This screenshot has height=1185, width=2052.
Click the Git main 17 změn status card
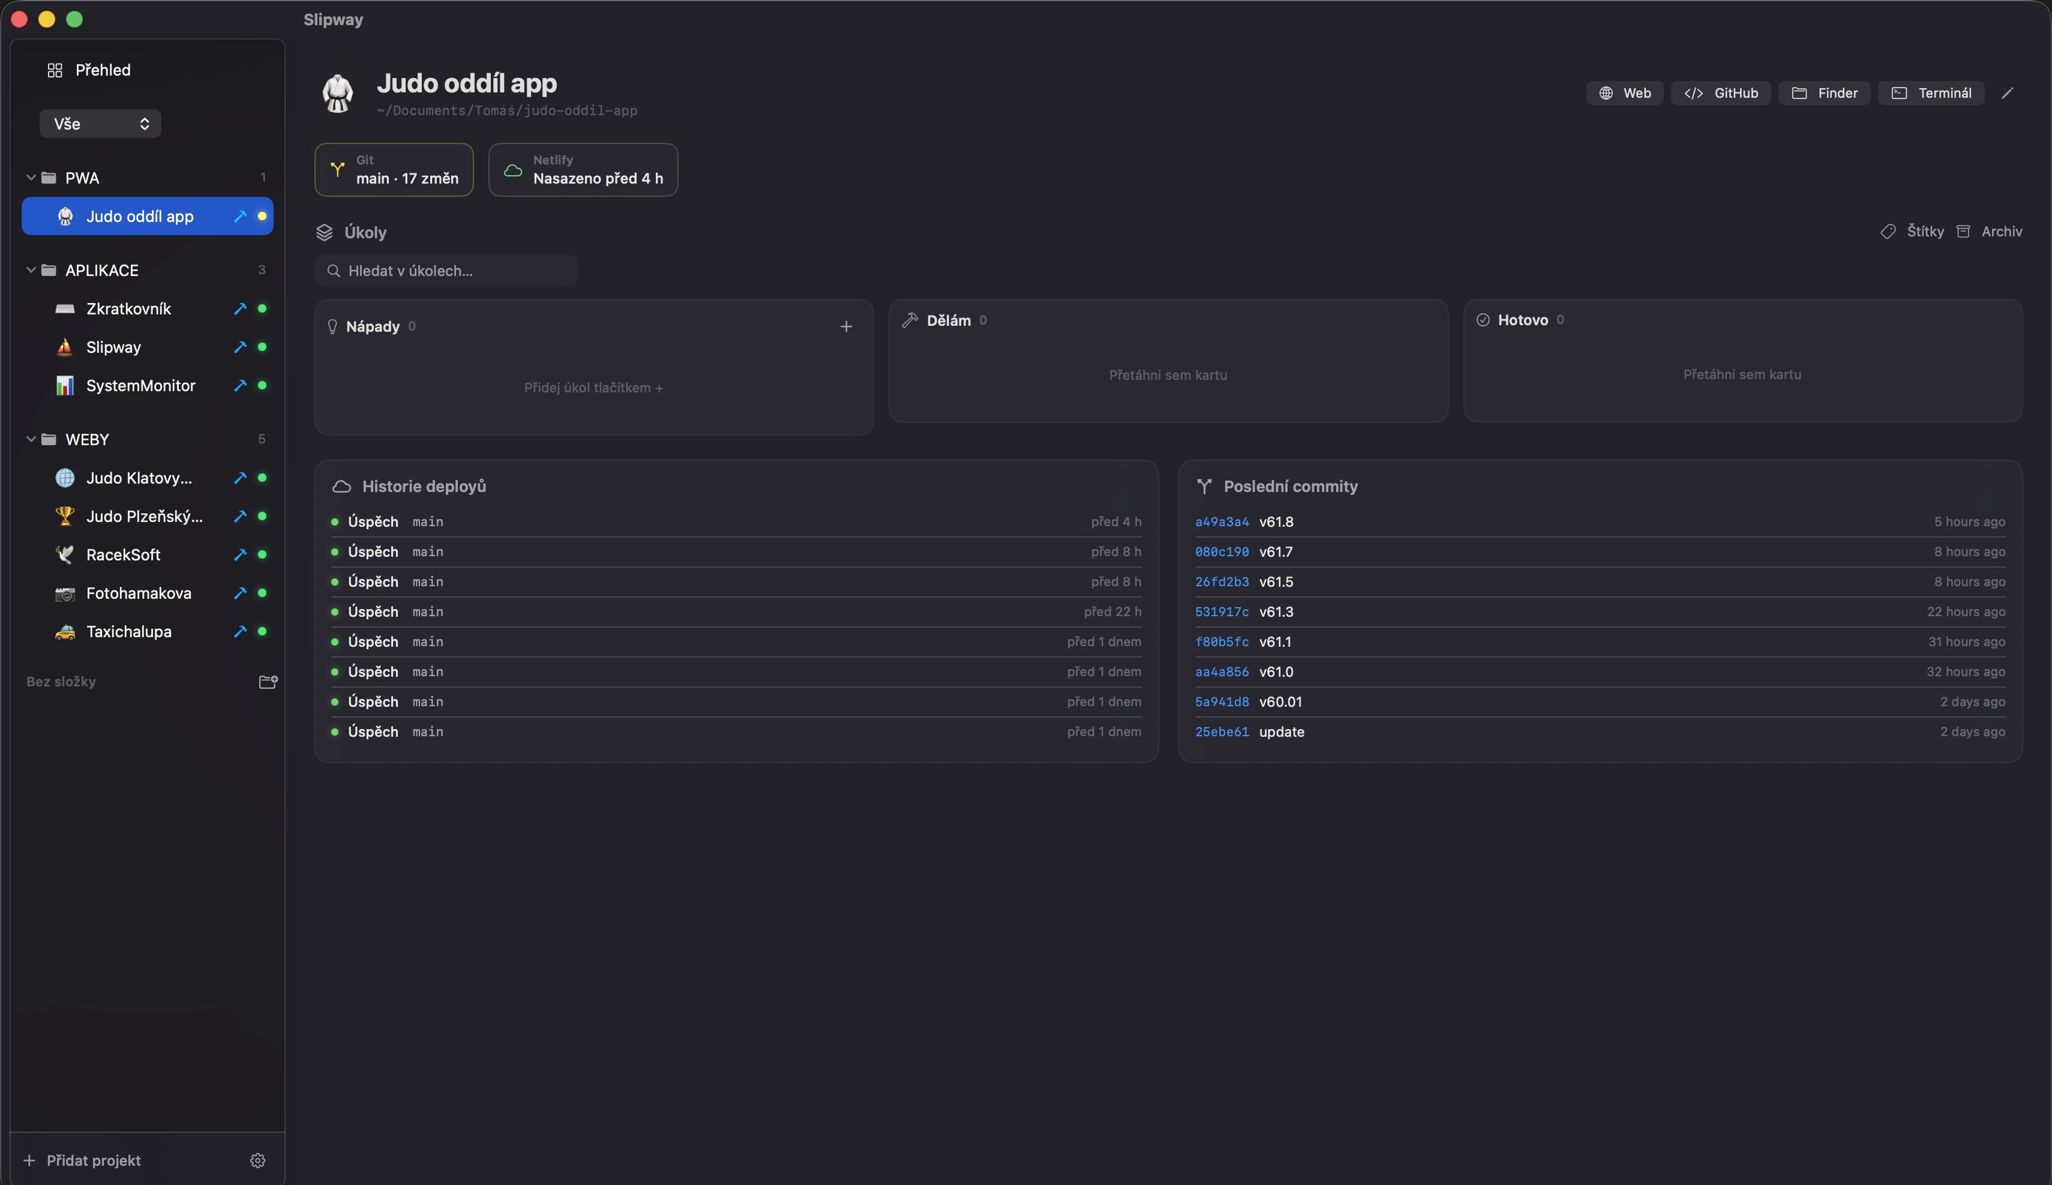pyautogui.click(x=394, y=170)
